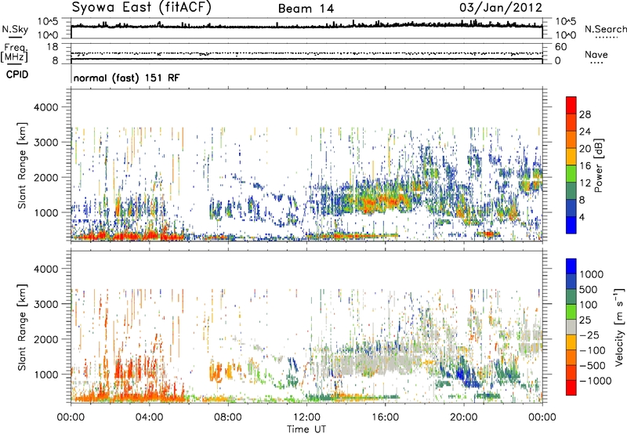Click the "4" label on Power color bar
Image resolution: width=627 pixels, height=434 pixels.
(x=582, y=217)
